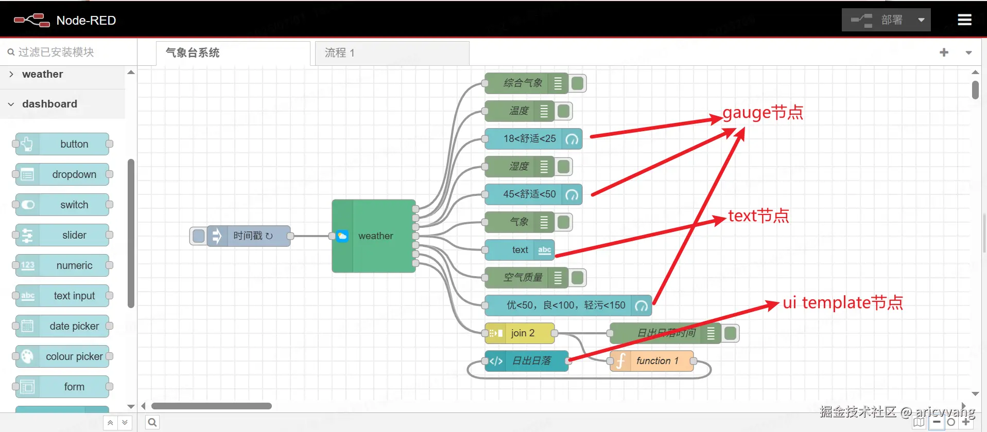Select the 18<舒适<25 gauge node
The height and width of the screenshot is (432, 987).
pyautogui.click(x=533, y=139)
